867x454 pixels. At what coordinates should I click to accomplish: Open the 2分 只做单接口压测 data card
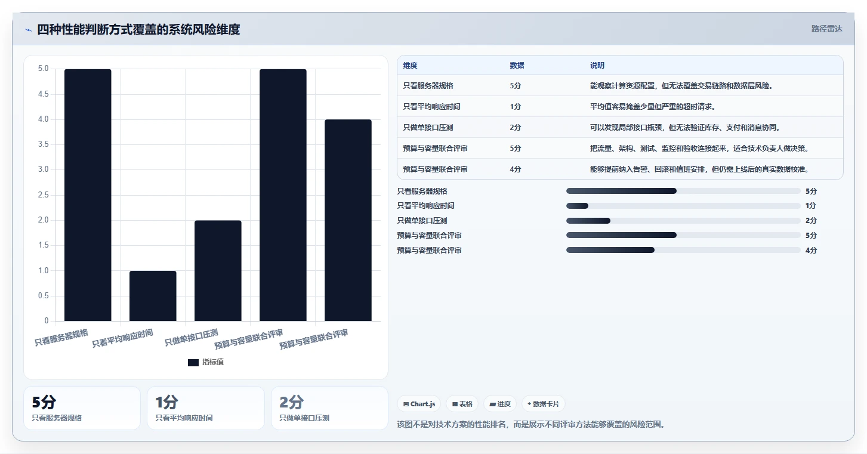coord(329,408)
